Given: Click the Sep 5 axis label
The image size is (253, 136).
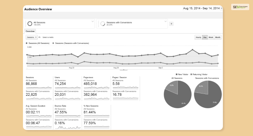Looking at the screenshot, I should click(160, 68).
